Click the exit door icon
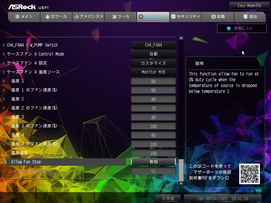 [246, 16]
